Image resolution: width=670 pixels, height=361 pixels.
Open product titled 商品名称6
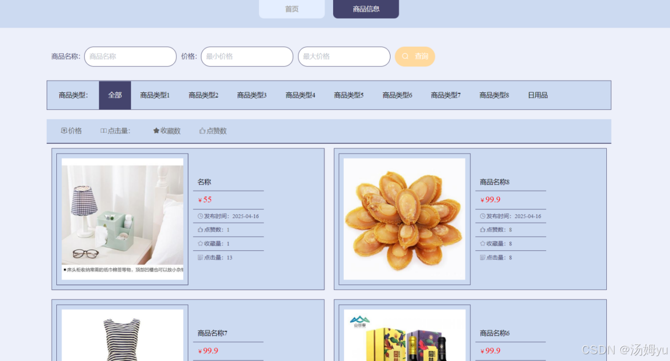click(495, 333)
